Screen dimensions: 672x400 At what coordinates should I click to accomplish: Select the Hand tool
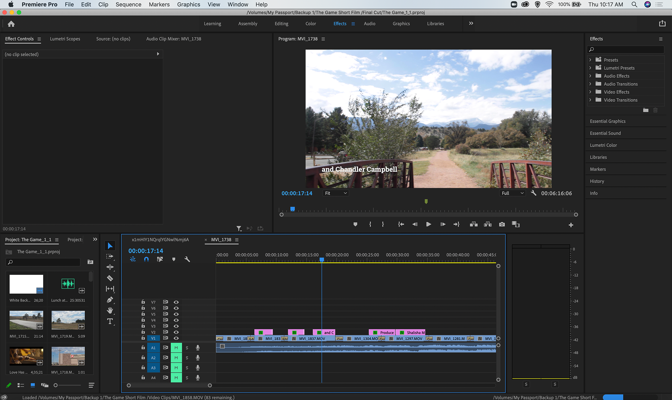tap(110, 310)
